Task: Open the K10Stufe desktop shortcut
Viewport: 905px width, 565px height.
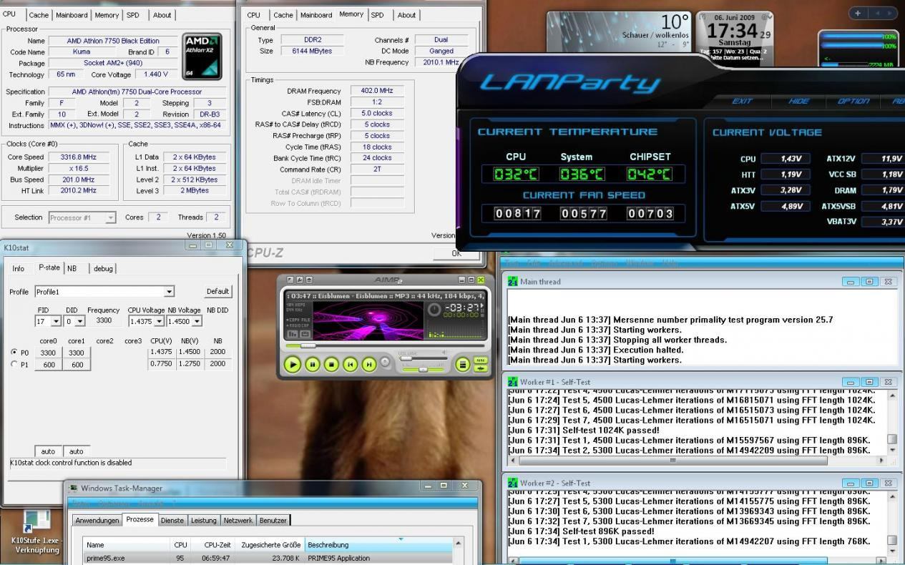Action: coord(36,533)
